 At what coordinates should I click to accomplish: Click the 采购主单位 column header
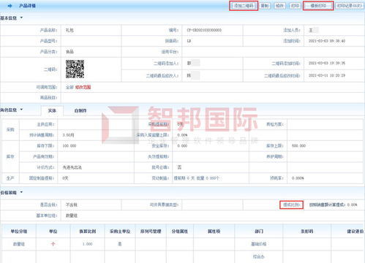(x=120, y=232)
